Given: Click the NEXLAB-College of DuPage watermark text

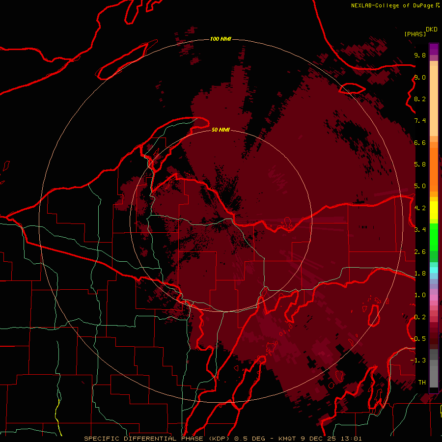Looking at the screenshot, I should pos(393,5).
